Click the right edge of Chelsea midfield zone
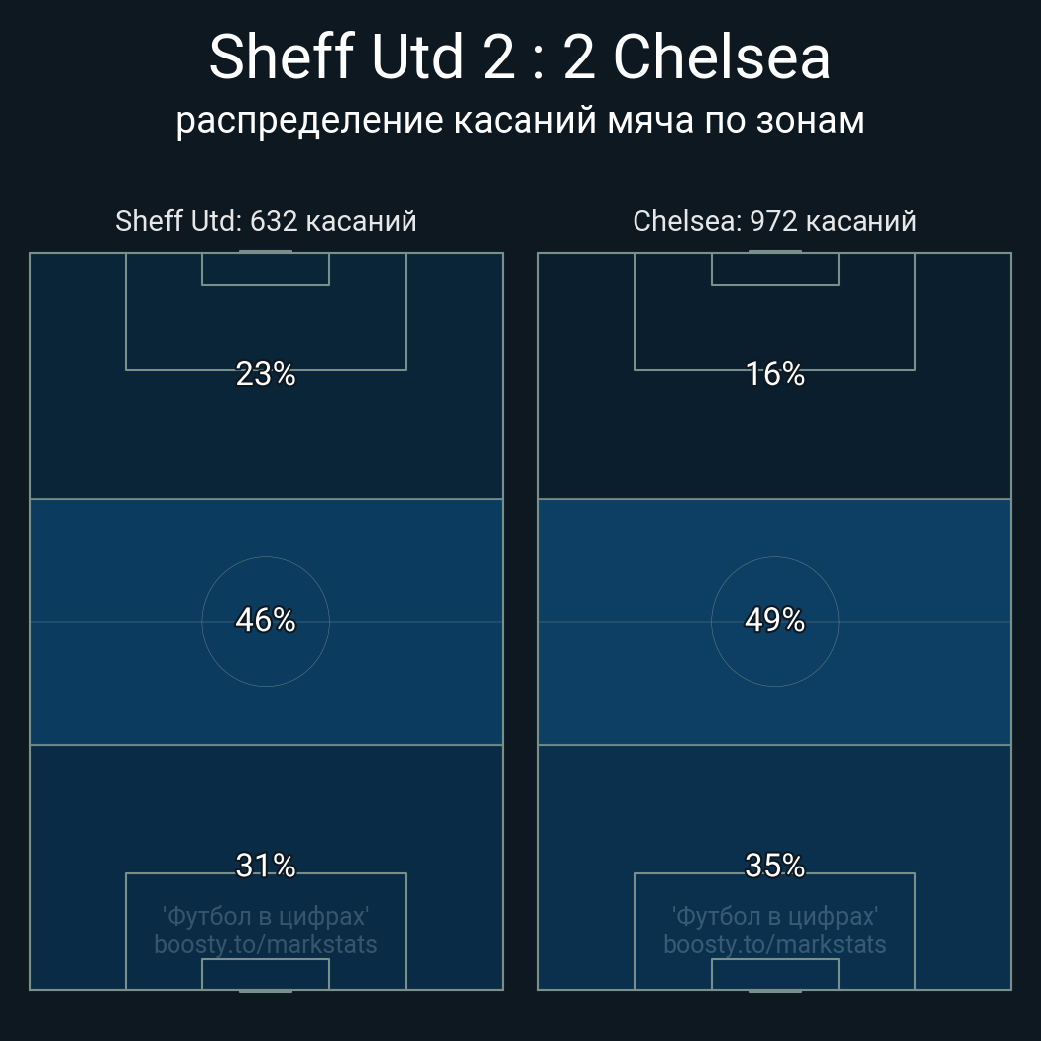1041x1041 pixels. coord(1009,622)
